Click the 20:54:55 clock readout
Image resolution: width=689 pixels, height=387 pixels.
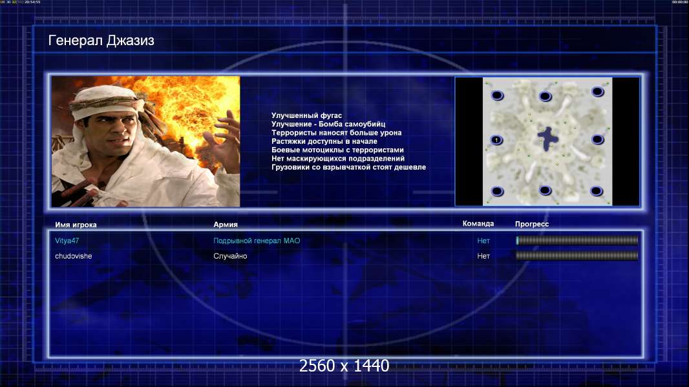click(x=32, y=2)
